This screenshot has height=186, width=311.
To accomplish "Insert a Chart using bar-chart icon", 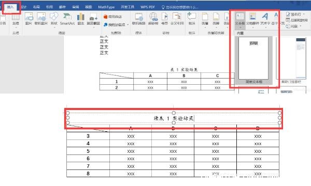I will (81, 19).
